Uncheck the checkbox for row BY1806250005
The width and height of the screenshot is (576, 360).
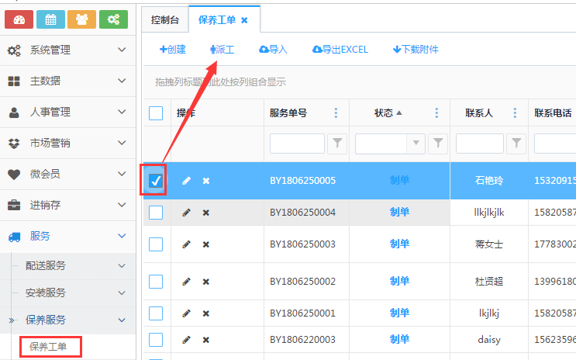click(x=156, y=181)
